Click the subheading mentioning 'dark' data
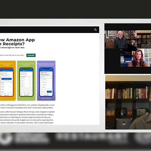151x151 pixels. tap(12, 48)
